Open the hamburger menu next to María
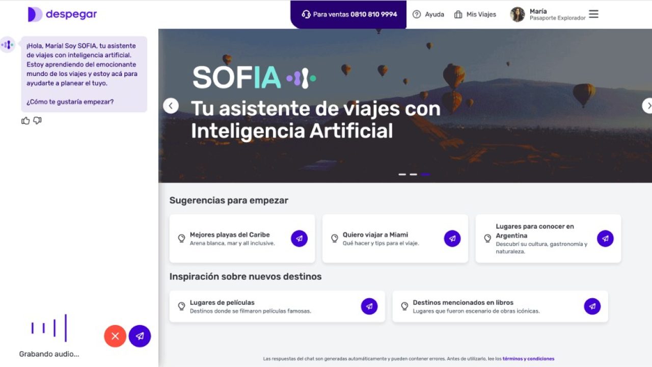This screenshot has width=652, height=367. (593, 14)
